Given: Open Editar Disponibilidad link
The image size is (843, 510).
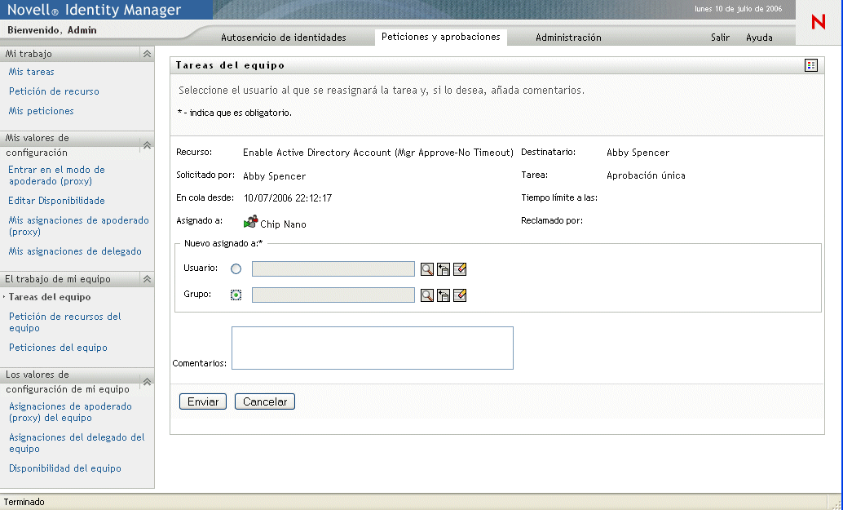Looking at the screenshot, I should point(56,201).
